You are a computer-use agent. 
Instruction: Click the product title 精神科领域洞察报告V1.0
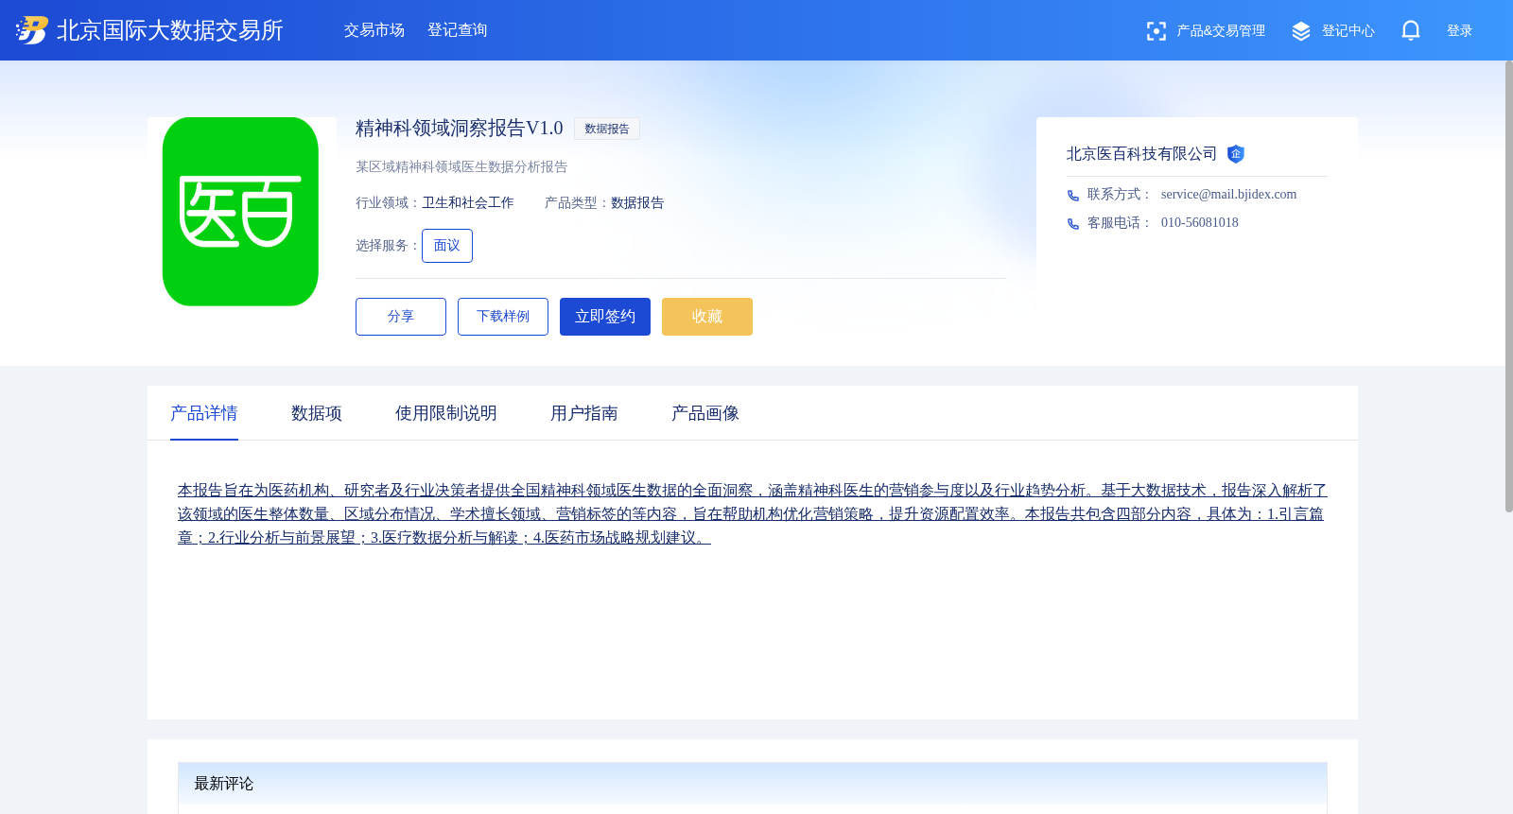coord(460,128)
